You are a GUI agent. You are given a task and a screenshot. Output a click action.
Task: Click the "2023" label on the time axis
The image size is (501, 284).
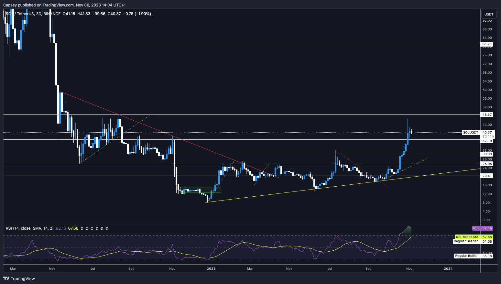point(211,268)
